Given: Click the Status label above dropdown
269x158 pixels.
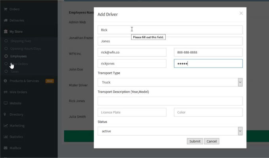Looking at the screenshot, I should pyautogui.click(x=102, y=122).
